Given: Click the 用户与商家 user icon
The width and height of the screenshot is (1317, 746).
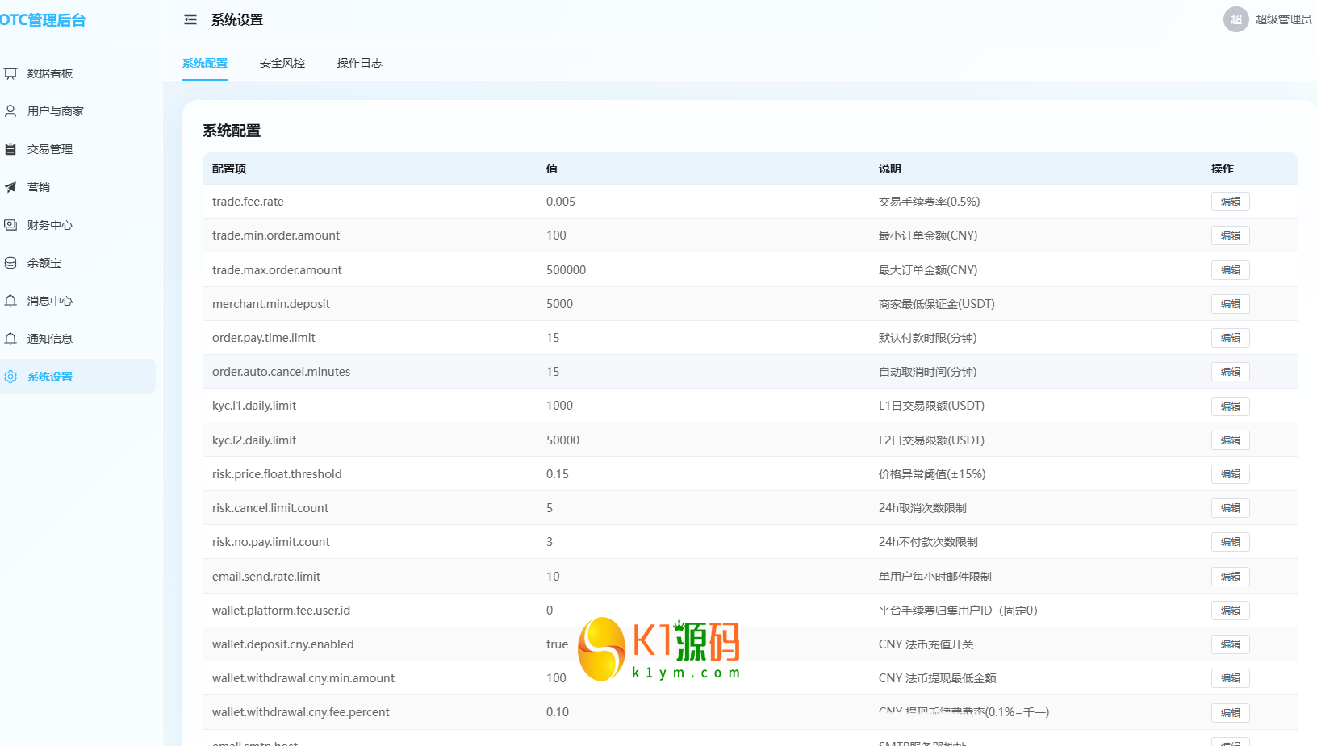Looking at the screenshot, I should click(10, 111).
